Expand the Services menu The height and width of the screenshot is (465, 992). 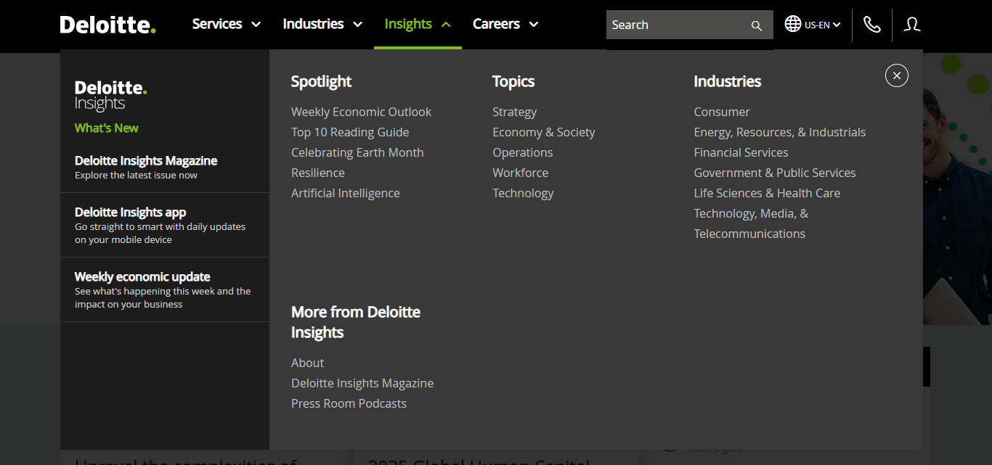click(x=226, y=24)
